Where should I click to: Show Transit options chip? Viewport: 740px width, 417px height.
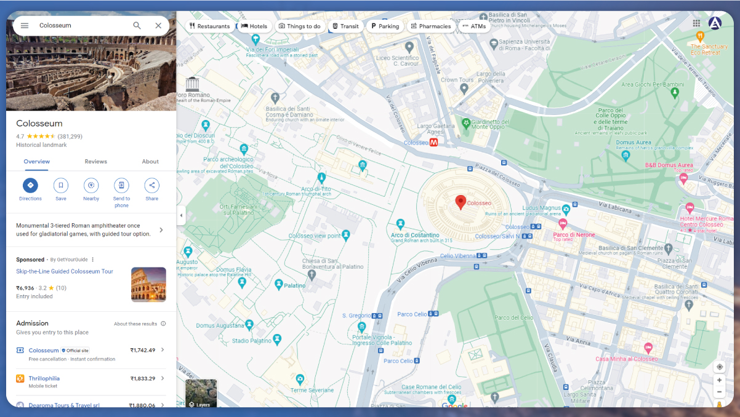[x=345, y=26]
